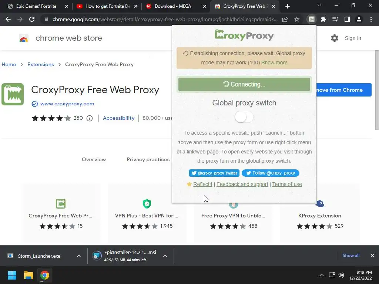The height and width of the screenshot is (284, 379).
Task: Open File Explorer from taskbar
Action: [x=28, y=275]
